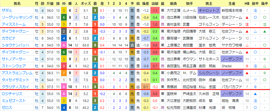Select breeder cell ヤナガワ牧場
The height and width of the screenshot is (111, 270).
[232, 45]
